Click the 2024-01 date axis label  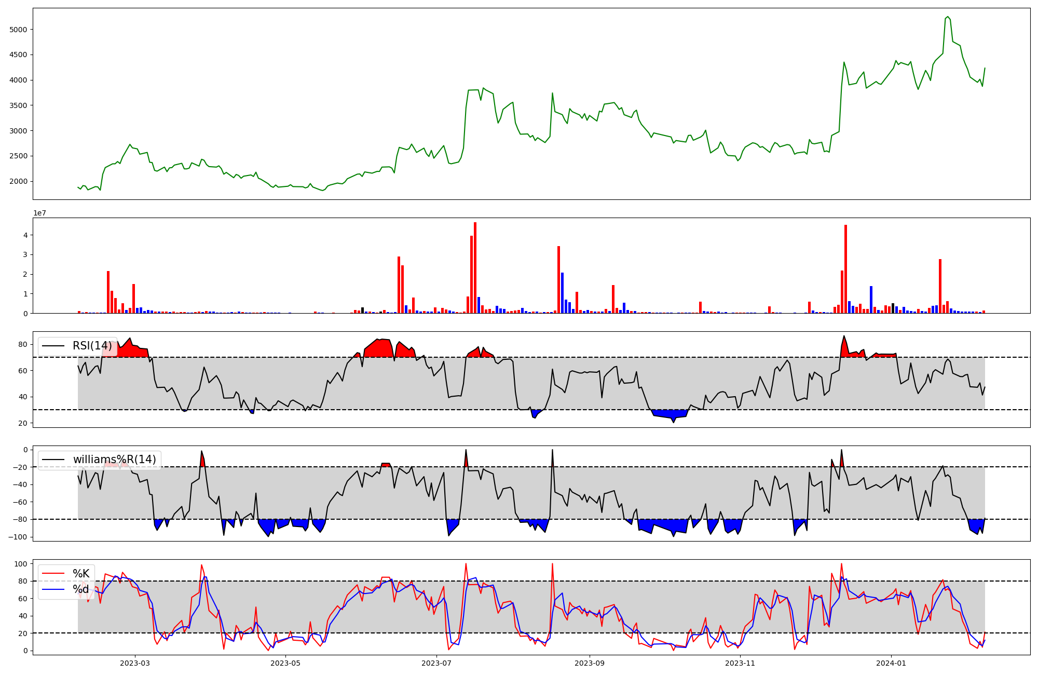(x=891, y=663)
